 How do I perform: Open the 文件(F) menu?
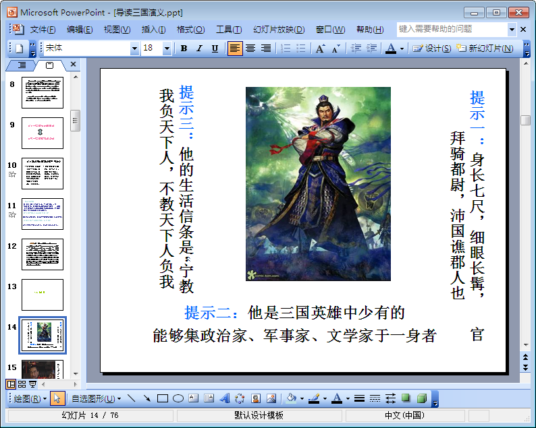click(x=43, y=30)
